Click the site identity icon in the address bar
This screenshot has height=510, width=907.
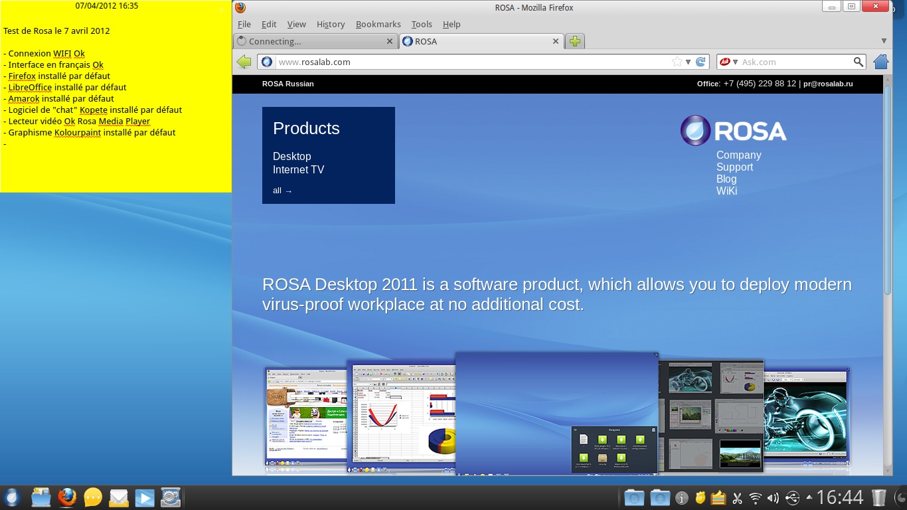click(x=267, y=62)
